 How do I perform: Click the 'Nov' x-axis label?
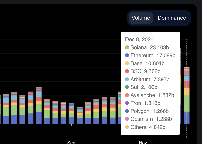pos(143,142)
